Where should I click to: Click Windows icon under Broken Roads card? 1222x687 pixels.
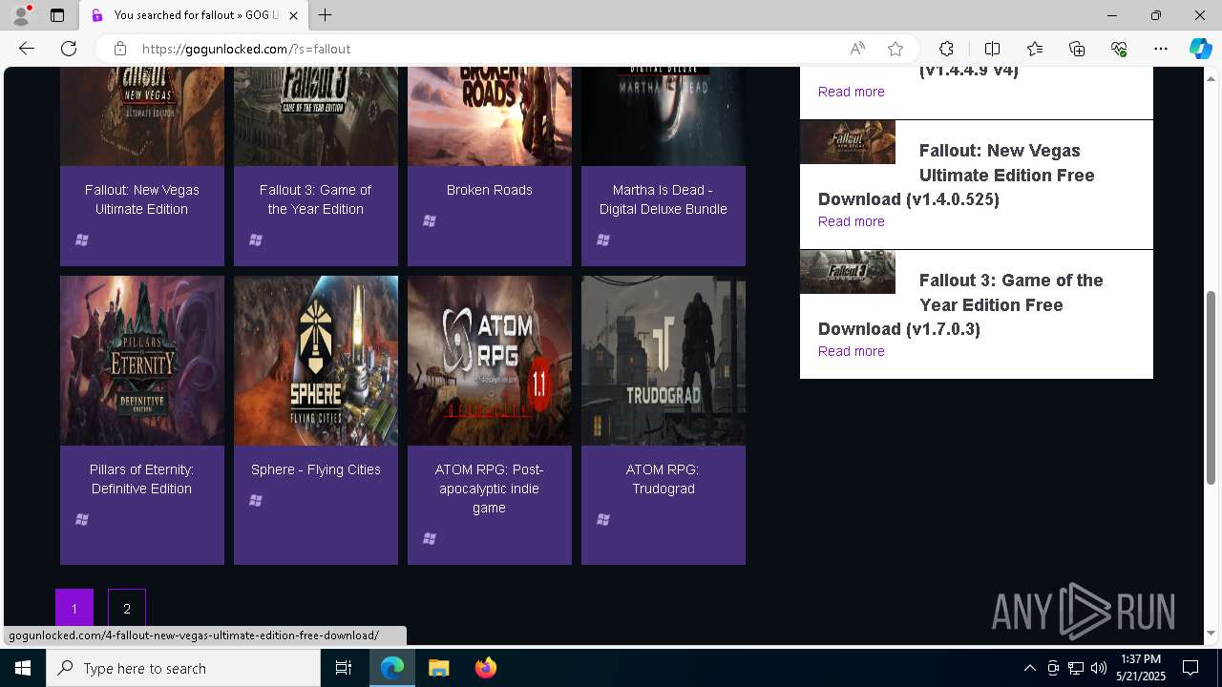[x=430, y=220]
